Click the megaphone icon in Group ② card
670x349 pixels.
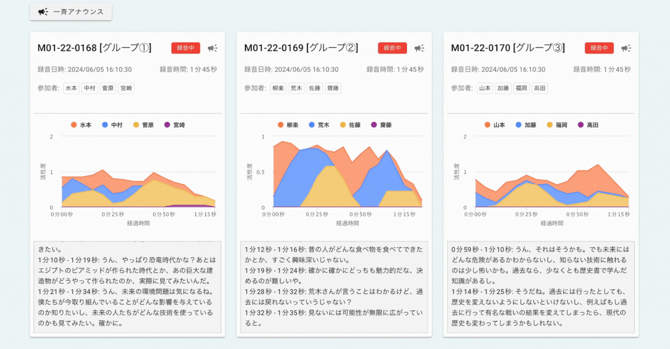(419, 48)
